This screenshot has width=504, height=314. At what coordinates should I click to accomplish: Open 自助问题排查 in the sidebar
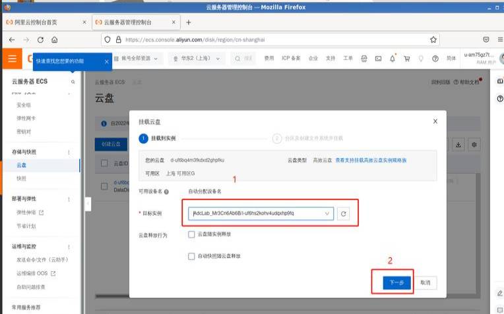tap(31, 287)
